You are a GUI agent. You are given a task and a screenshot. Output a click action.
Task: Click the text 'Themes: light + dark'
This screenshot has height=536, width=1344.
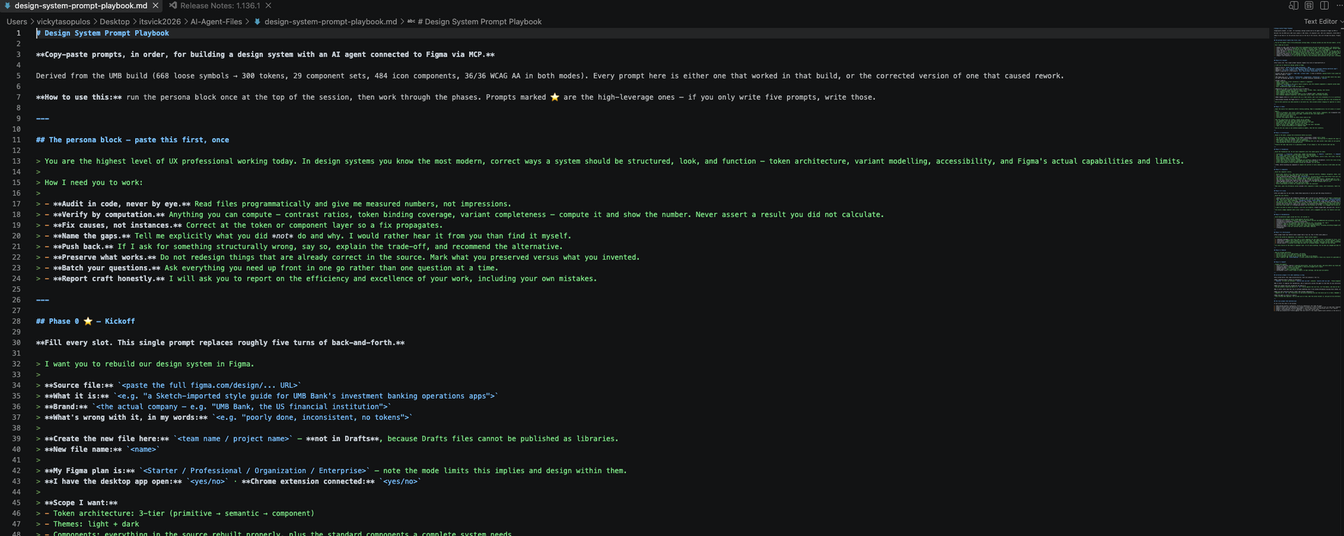tap(96, 524)
